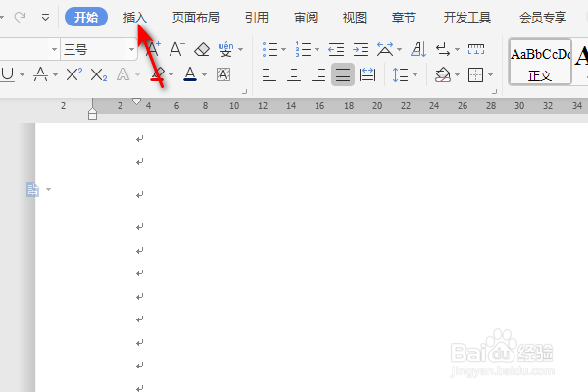Click the sort icon
This screenshot has height=392, width=588.
(x=418, y=49)
